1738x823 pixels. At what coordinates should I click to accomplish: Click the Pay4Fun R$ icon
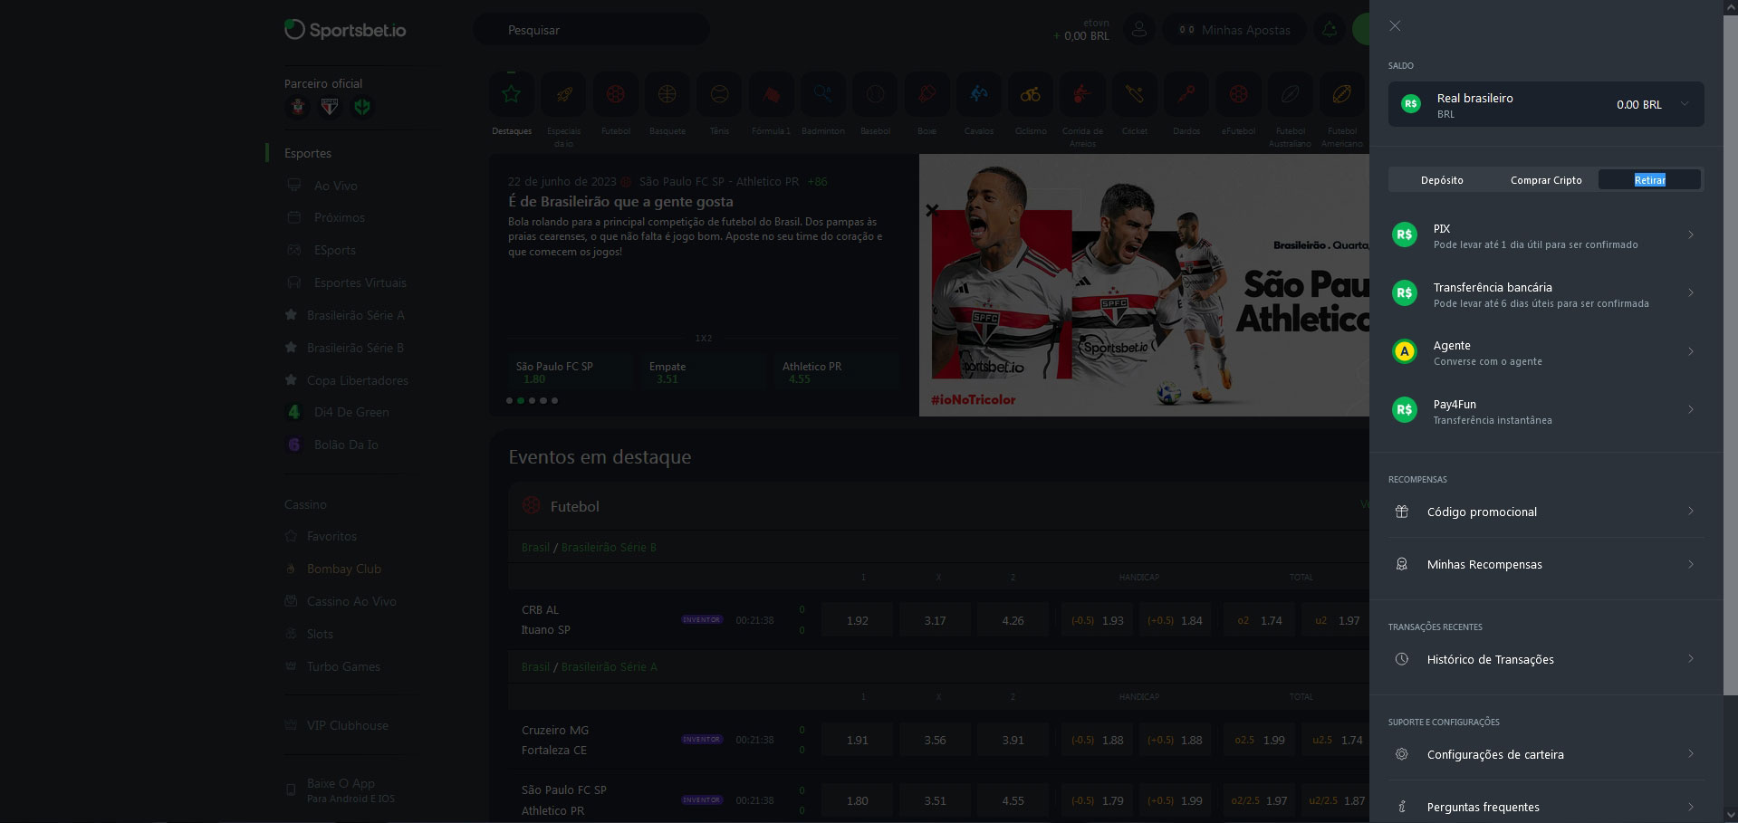pyautogui.click(x=1404, y=410)
